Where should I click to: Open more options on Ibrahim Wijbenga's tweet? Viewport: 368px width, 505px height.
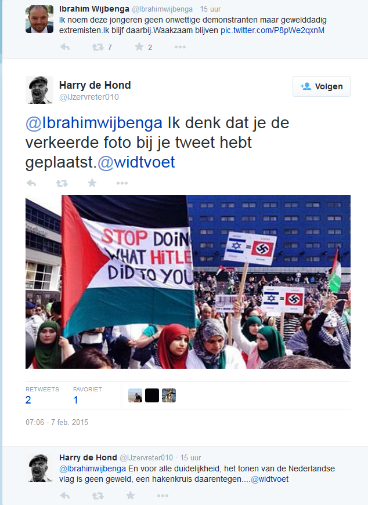(x=180, y=47)
